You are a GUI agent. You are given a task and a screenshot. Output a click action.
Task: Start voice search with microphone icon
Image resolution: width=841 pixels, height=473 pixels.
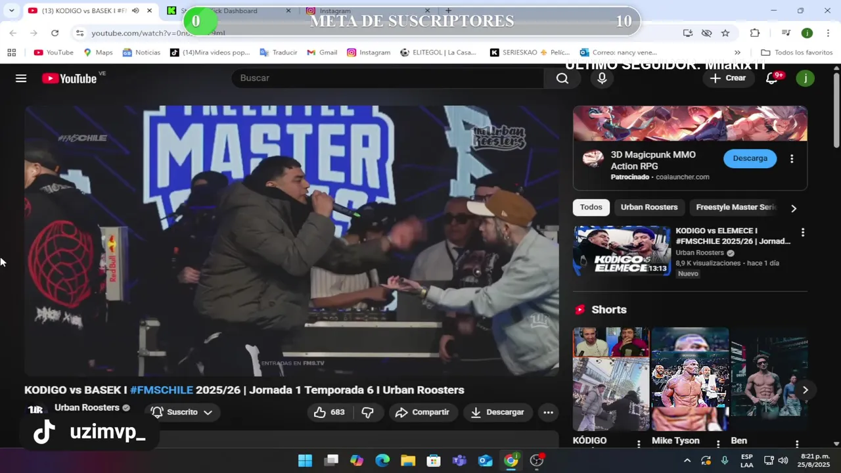click(x=602, y=78)
